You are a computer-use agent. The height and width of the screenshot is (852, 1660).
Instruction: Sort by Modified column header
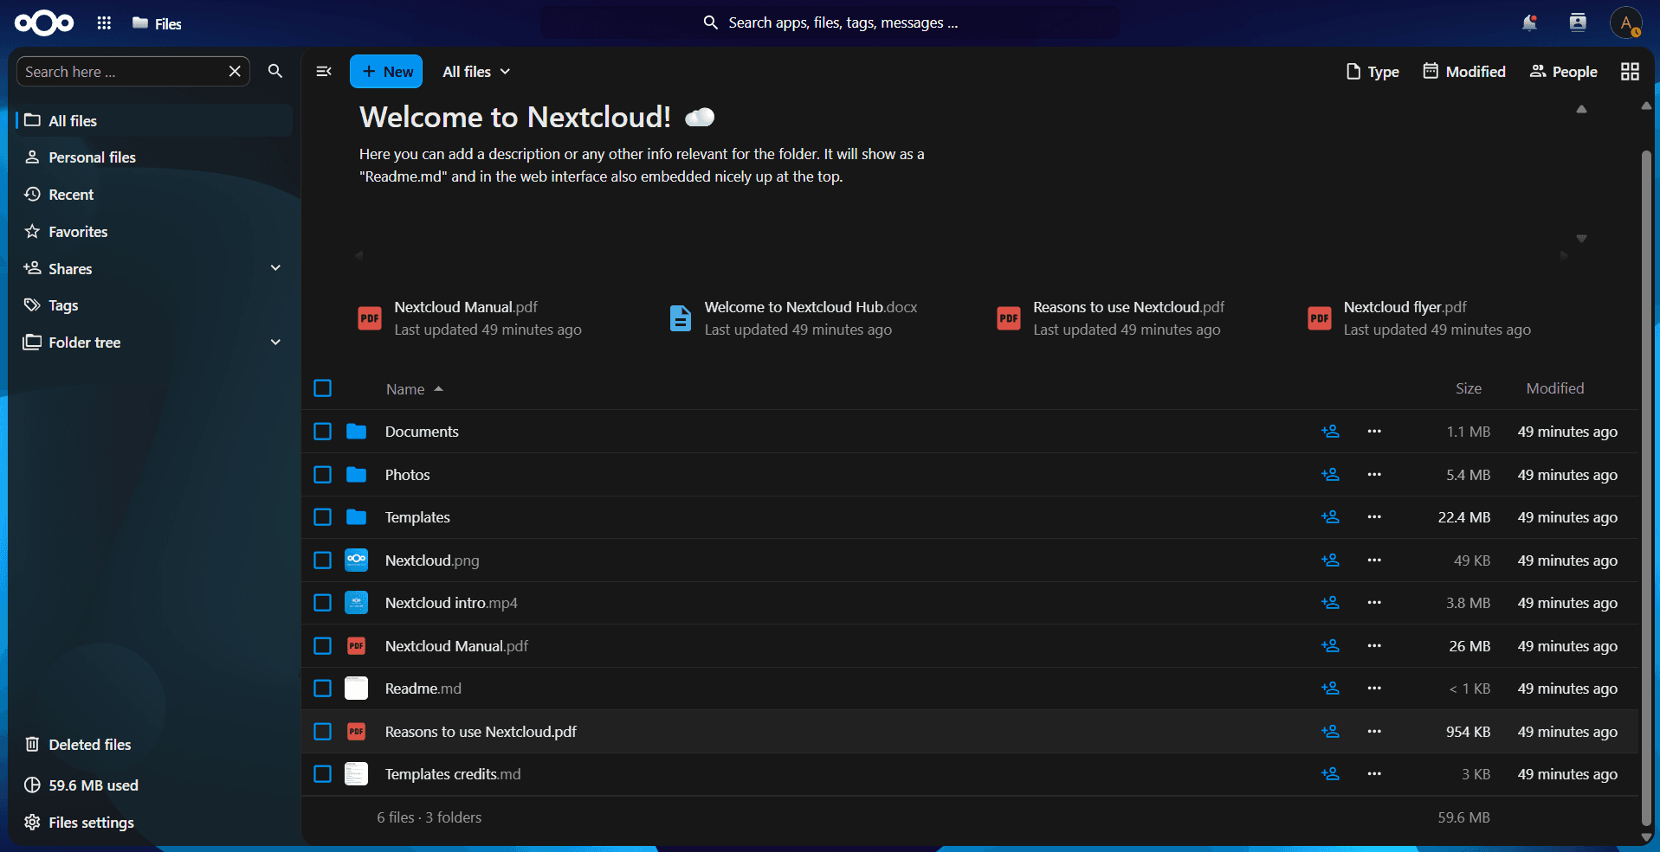(1555, 388)
